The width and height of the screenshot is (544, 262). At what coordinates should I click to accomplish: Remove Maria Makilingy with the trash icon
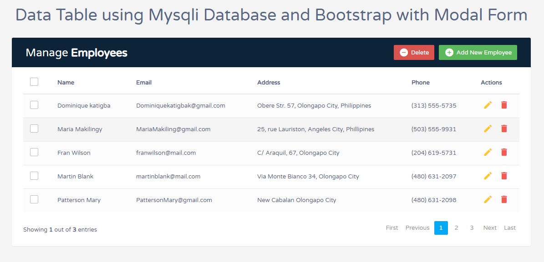point(504,129)
